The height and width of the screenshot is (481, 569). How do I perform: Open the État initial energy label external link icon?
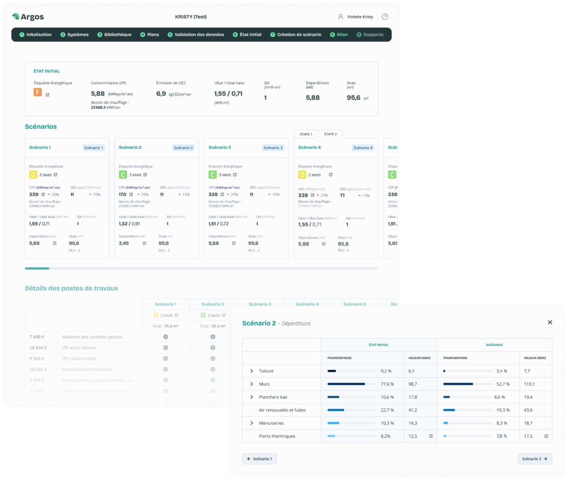click(x=47, y=95)
